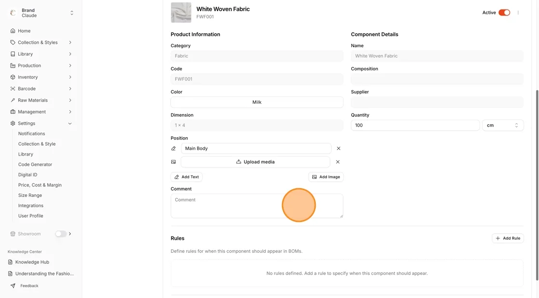Click the Settings gear icon

click(13, 123)
